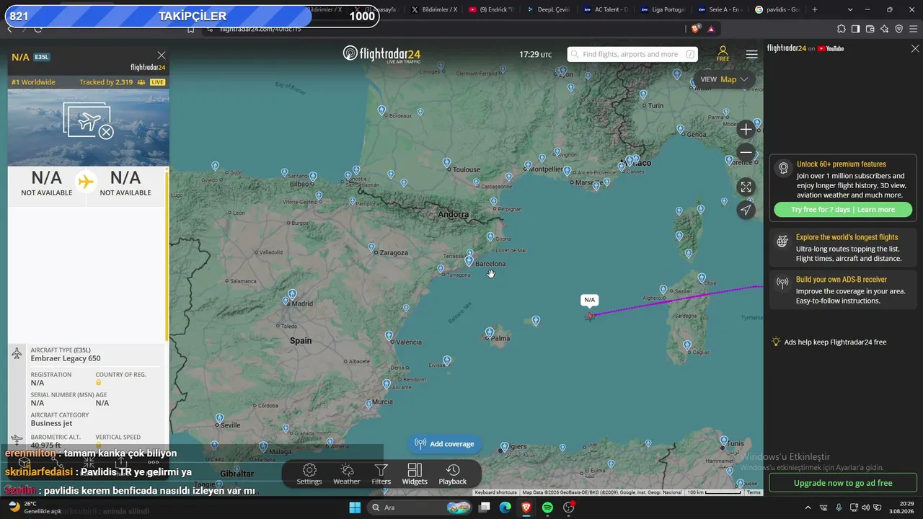Open the FREE user account icon
The height and width of the screenshot is (519, 923).
(x=723, y=54)
